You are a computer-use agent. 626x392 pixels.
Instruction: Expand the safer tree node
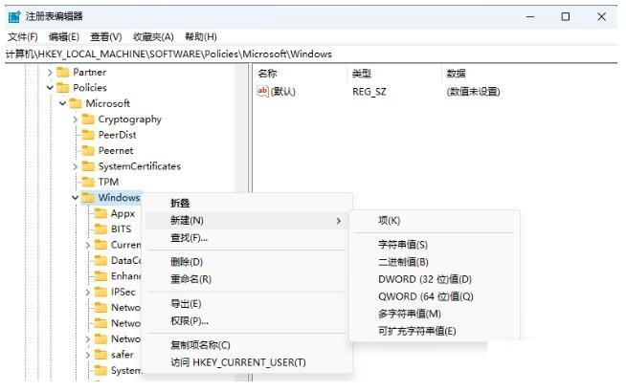(88, 355)
